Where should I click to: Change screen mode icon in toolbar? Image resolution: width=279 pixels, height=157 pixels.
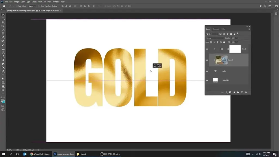pyautogui.click(x=3, y=110)
